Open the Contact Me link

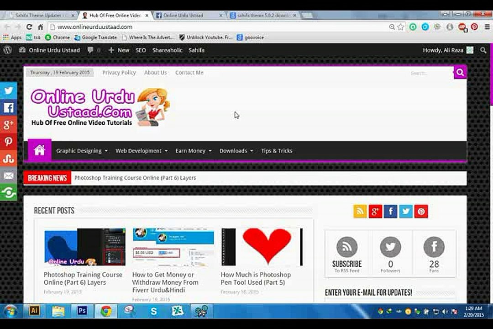(x=189, y=73)
